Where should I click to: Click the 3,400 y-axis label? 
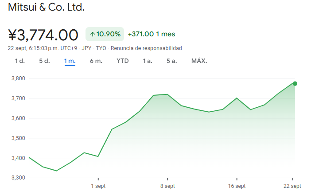click(18, 158)
